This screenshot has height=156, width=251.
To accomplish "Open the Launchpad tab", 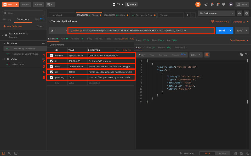I will [62, 15].
